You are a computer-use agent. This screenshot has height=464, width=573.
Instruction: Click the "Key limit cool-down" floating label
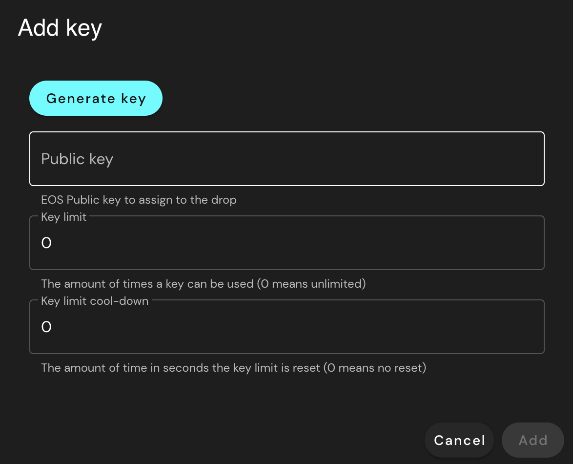point(95,301)
